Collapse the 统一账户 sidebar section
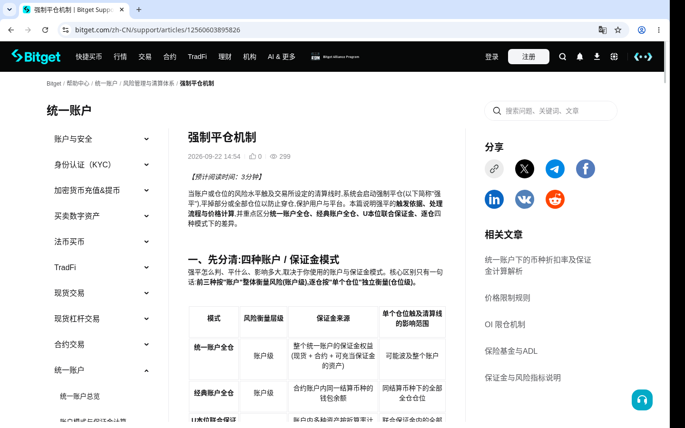The image size is (685, 428). coord(102,370)
